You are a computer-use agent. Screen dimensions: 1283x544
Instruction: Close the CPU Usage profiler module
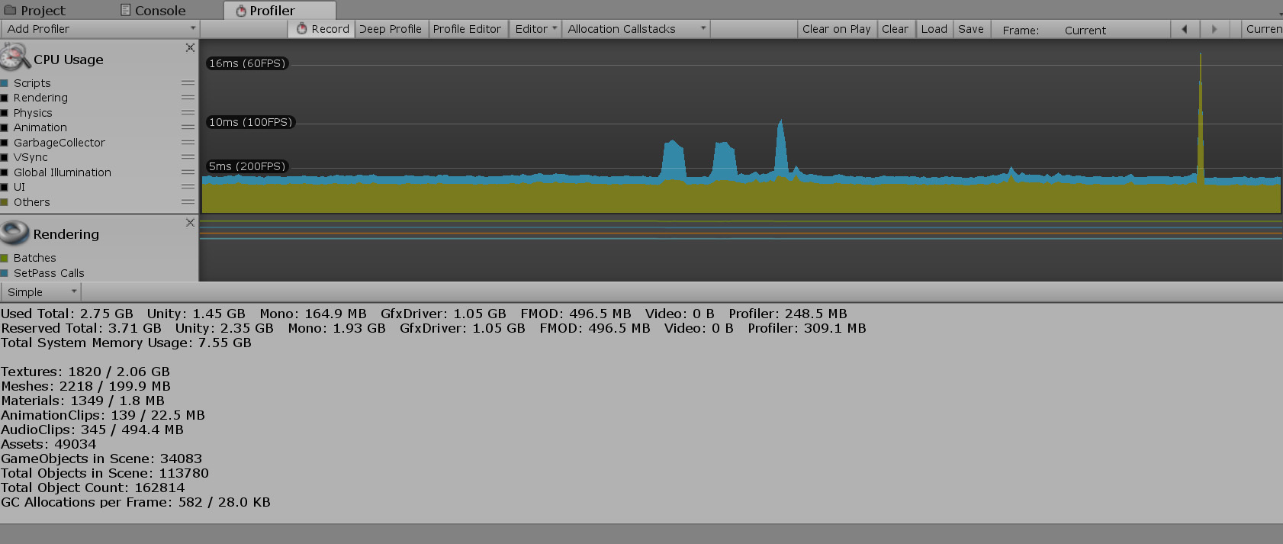190,48
